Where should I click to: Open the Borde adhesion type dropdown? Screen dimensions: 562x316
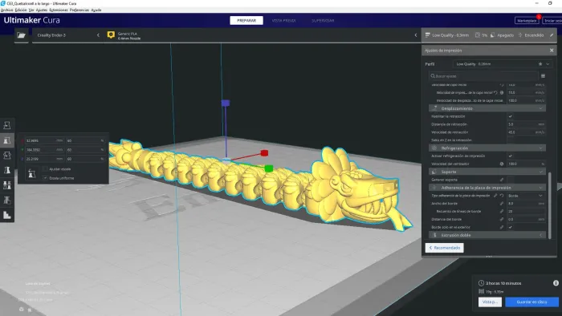pos(525,196)
